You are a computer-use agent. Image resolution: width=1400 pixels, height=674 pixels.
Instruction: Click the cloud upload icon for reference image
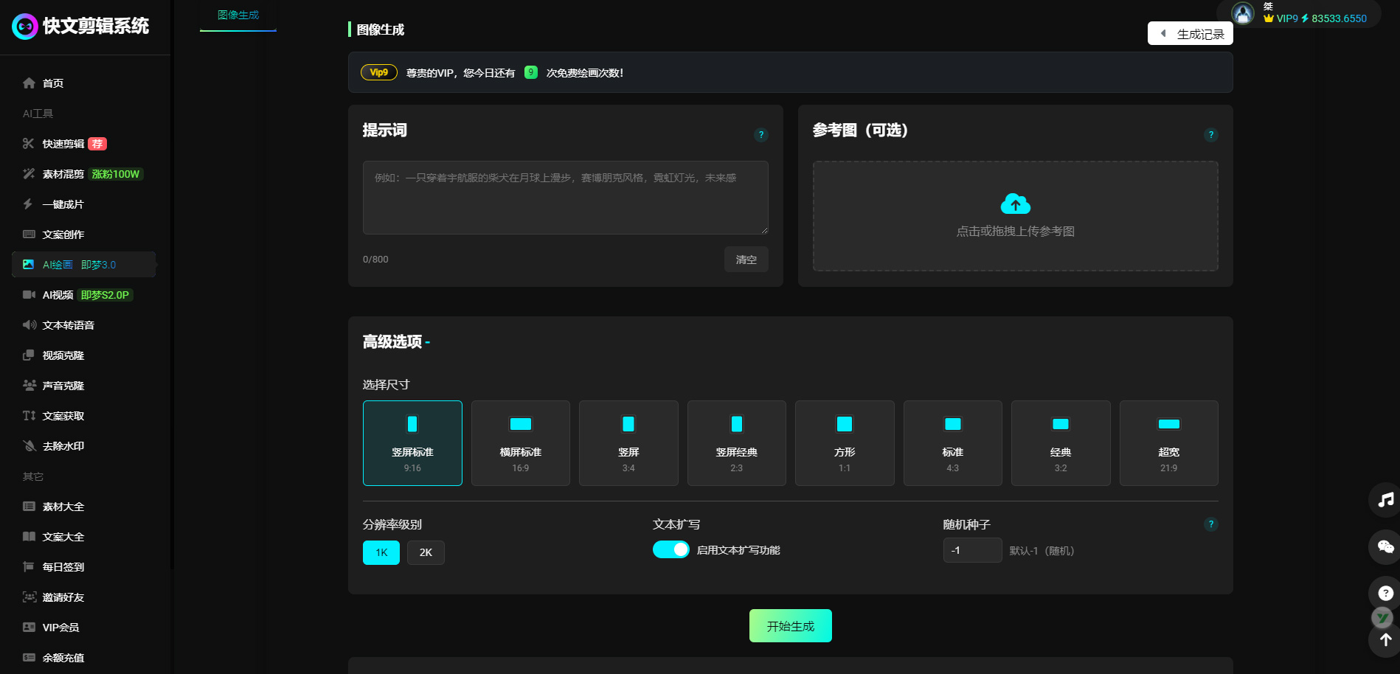point(1015,204)
